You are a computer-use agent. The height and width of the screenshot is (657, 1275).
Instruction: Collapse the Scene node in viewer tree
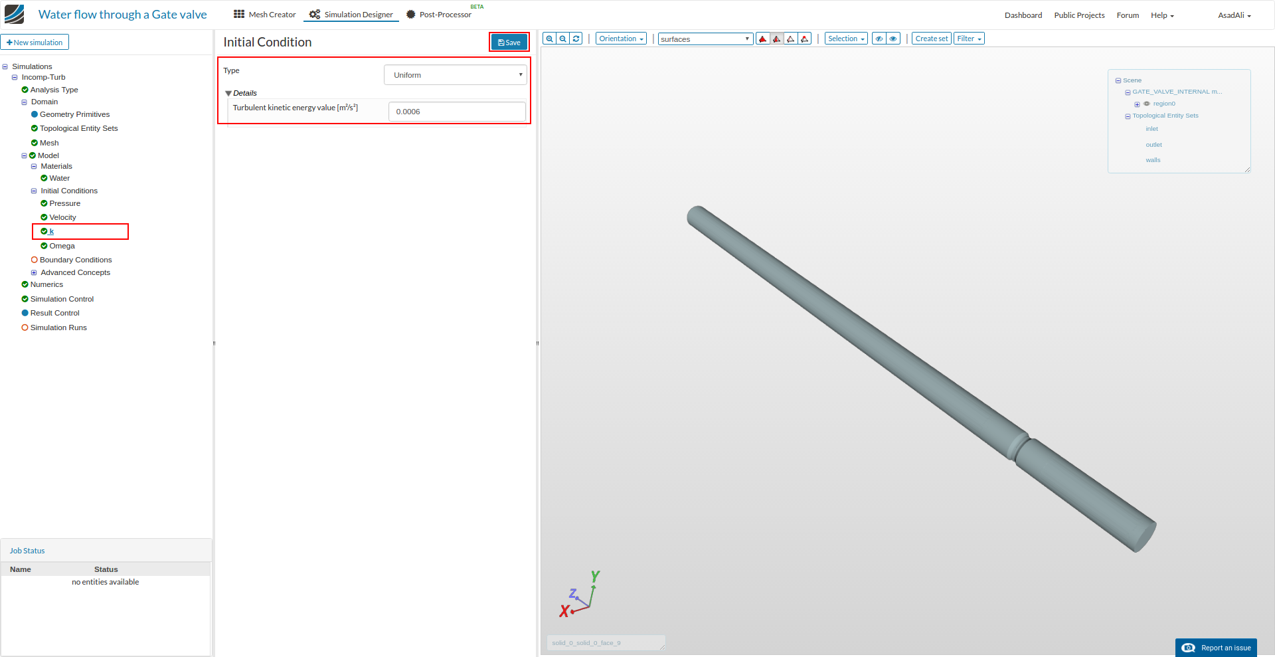pyautogui.click(x=1118, y=80)
